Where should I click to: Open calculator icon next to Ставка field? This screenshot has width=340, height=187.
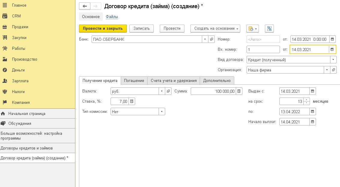(x=132, y=101)
